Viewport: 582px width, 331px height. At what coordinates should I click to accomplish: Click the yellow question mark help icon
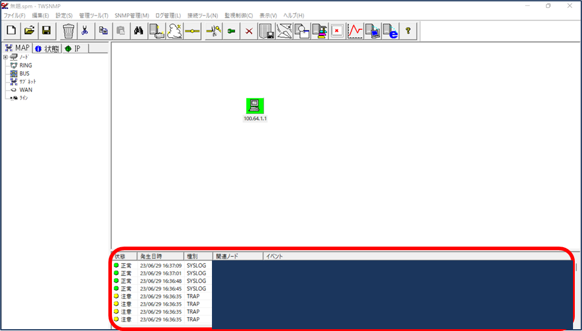408,31
